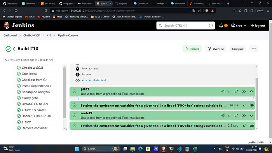Collapse the jdk17 step

point(251,91)
